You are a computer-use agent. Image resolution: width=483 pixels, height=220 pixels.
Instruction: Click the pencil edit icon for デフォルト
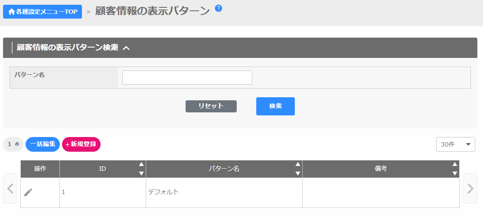(x=28, y=192)
